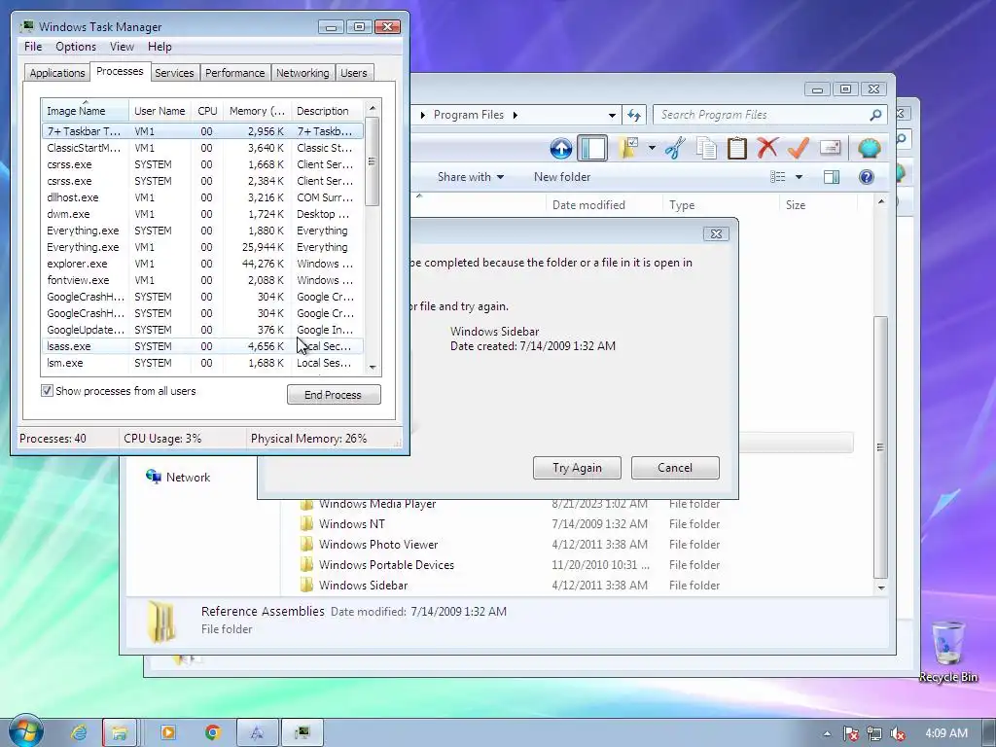Click the New folder button
The width and height of the screenshot is (996, 747).
click(x=562, y=177)
